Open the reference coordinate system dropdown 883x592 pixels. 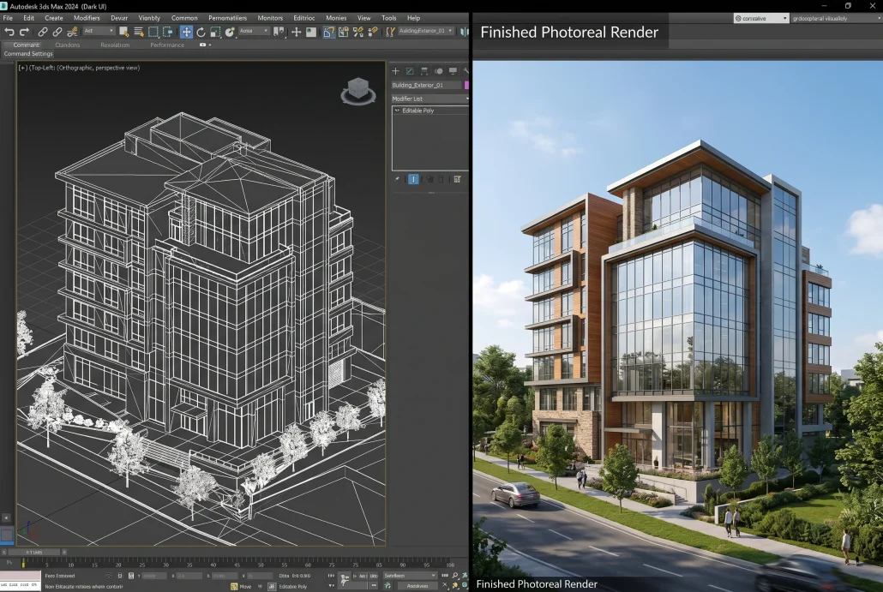(254, 31)
